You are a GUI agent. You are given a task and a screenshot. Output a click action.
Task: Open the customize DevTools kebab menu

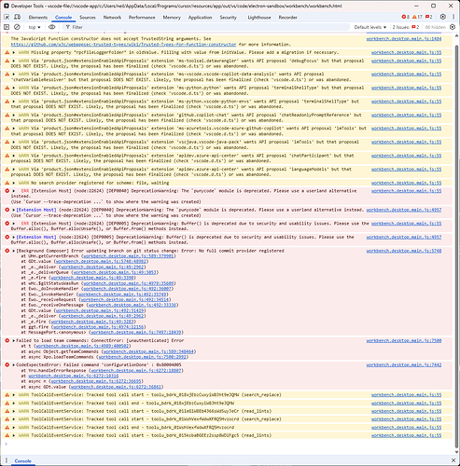pos(454,17)
